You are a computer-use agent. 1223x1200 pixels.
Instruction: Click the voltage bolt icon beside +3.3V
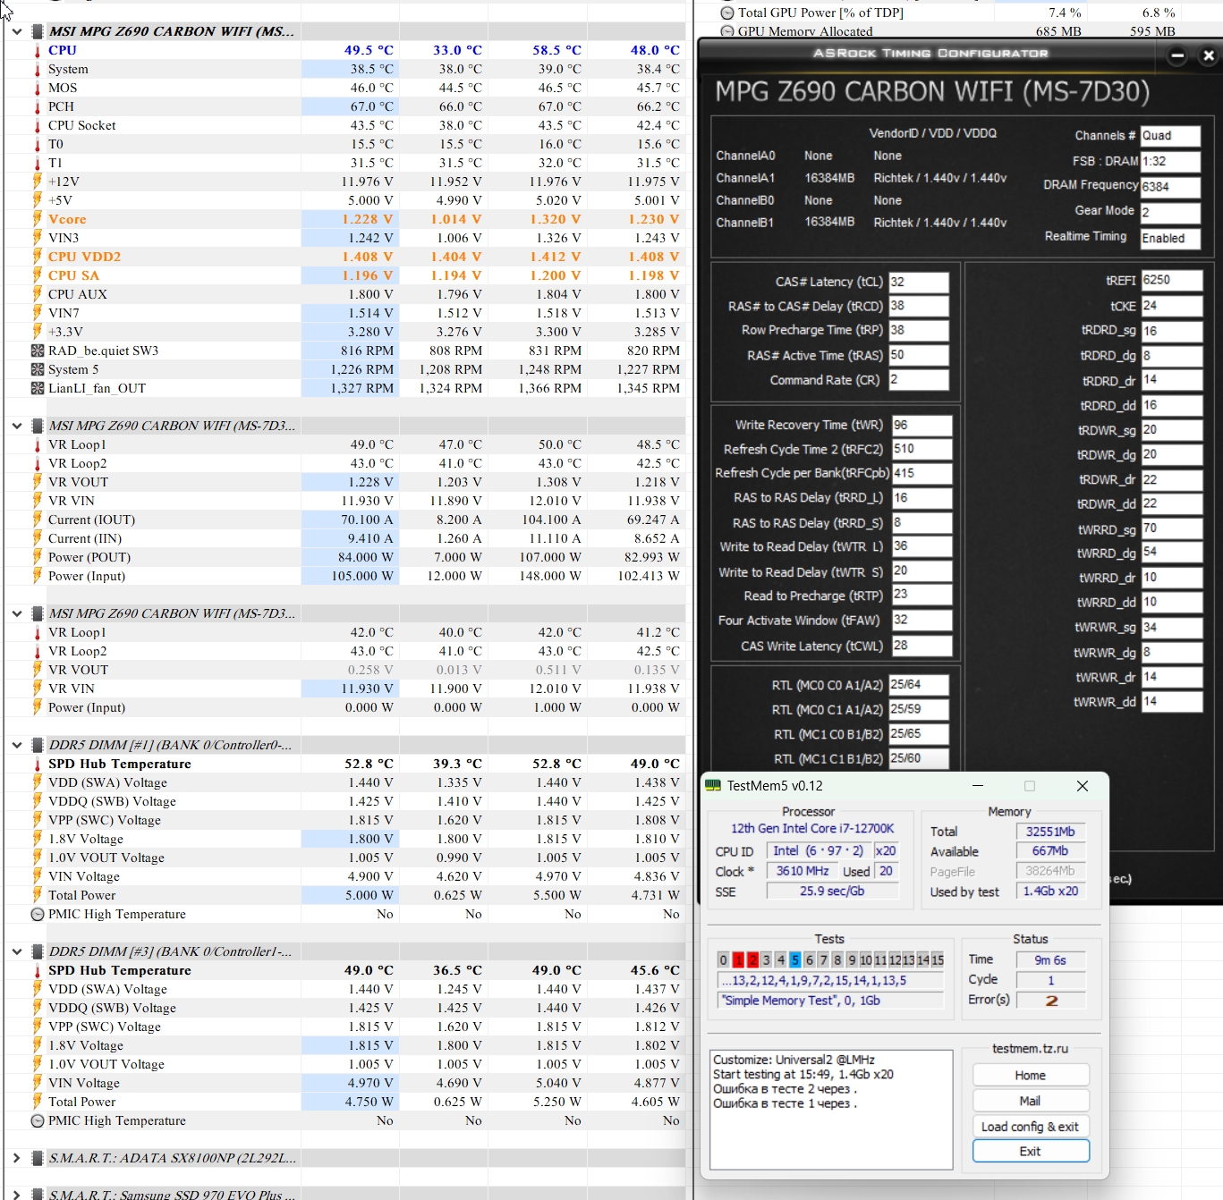[38, 332]
